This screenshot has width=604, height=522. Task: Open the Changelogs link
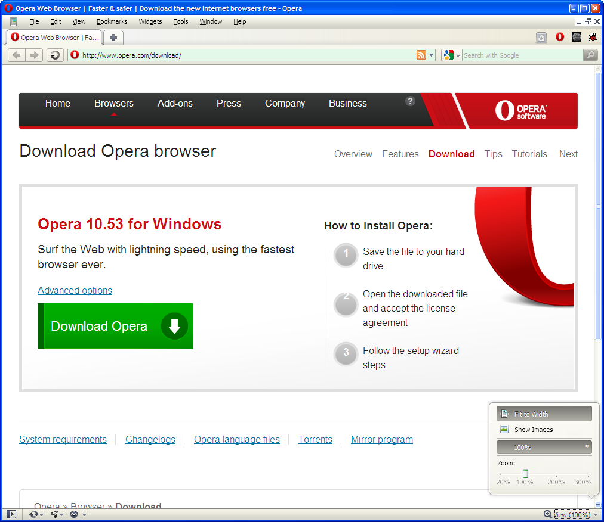[x=150, y=439]
